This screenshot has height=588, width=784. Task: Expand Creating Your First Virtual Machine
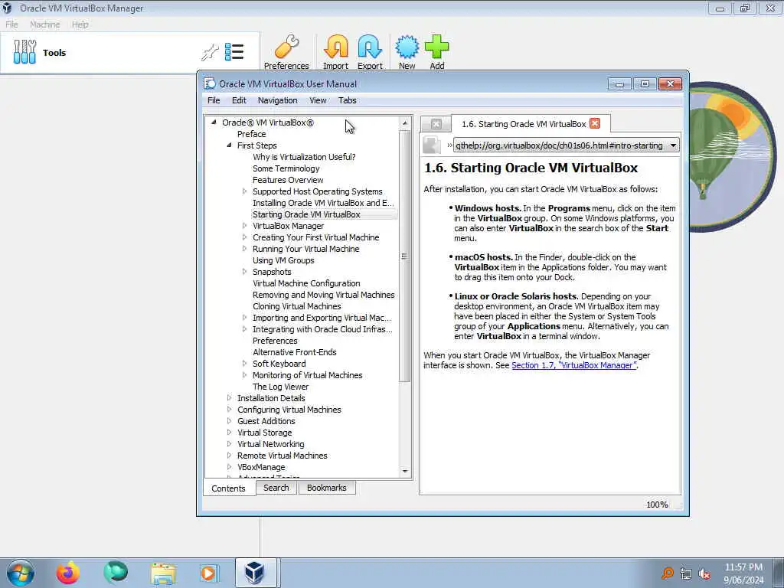tap(244, 237)
